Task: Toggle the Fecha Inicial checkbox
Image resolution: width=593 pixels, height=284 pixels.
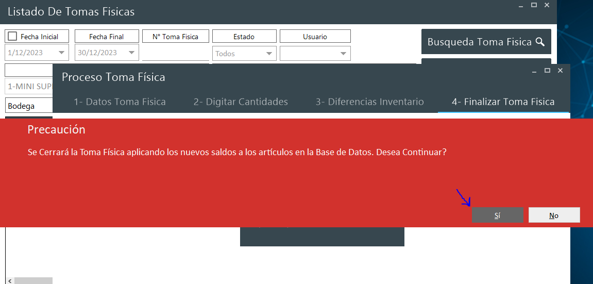Action: [x=13, y=36]
